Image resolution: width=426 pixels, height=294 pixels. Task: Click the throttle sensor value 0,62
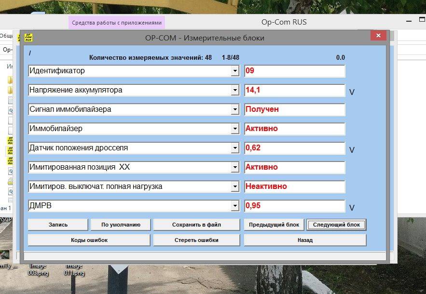[x=295, y=148]
